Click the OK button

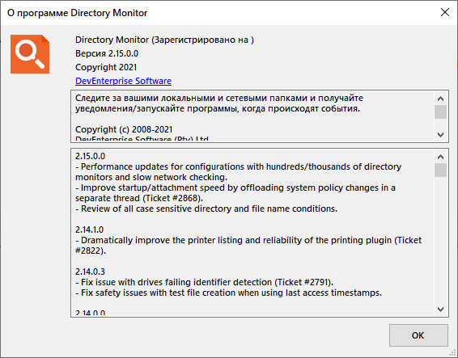coord(418,335)
